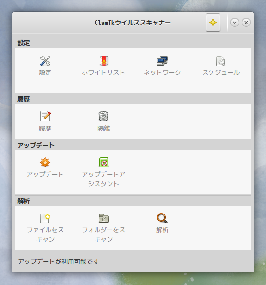
Task: Open the ホワイトリスト icon
Action: tap(104, 61)
